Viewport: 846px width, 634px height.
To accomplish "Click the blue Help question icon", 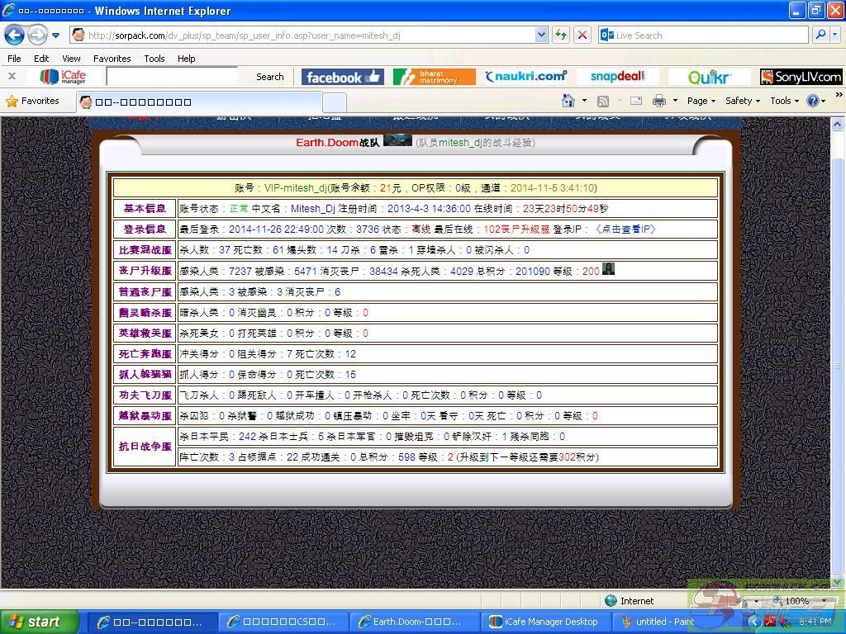I will click(813, 101).
